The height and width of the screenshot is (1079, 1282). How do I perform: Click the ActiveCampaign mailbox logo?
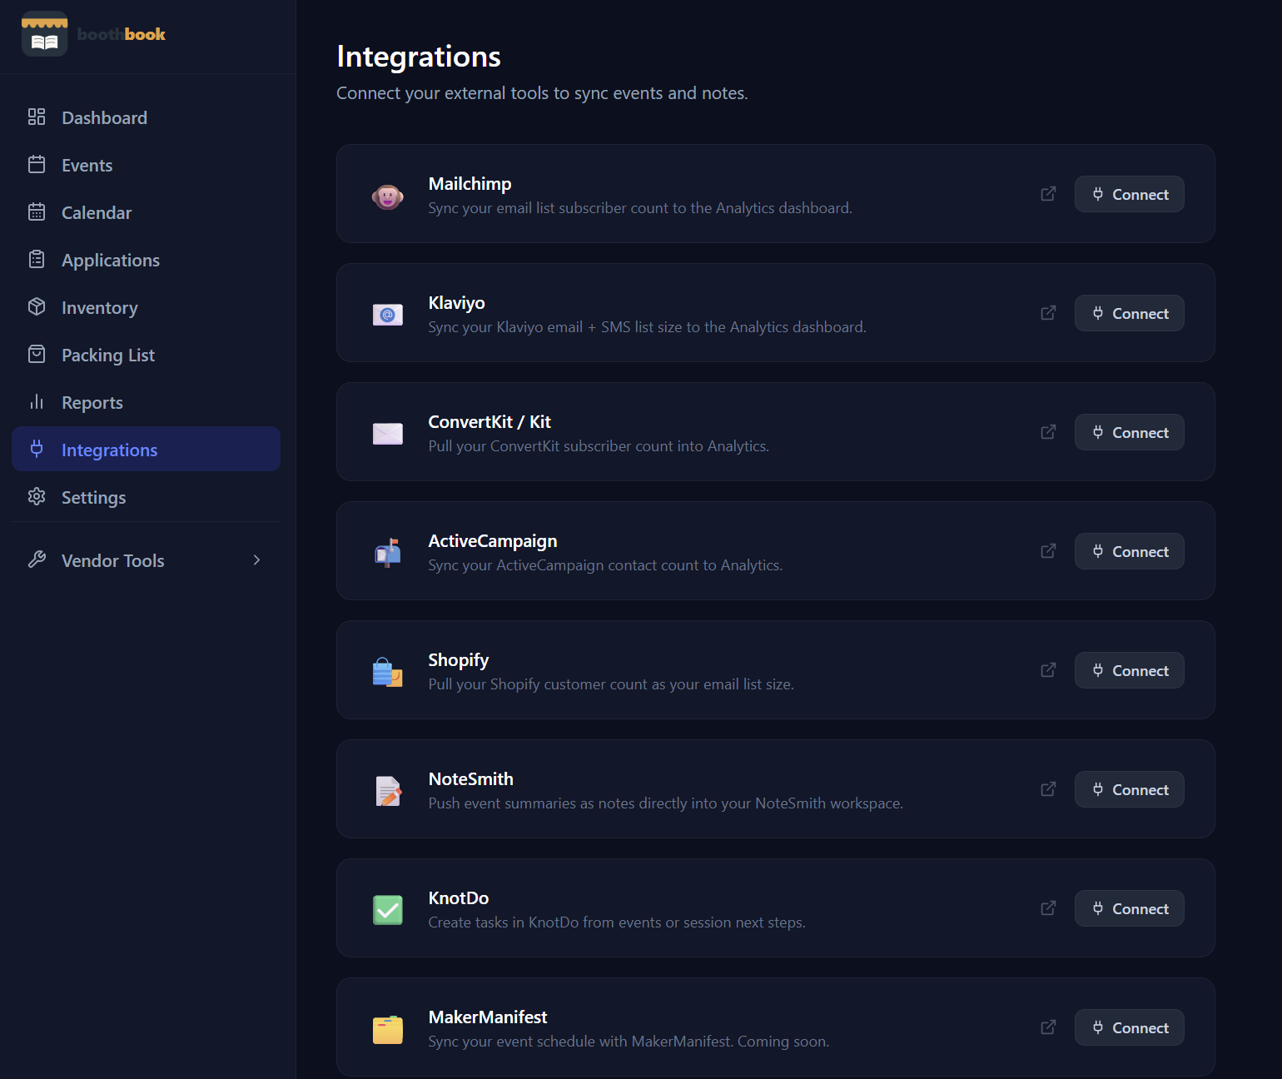388,553
